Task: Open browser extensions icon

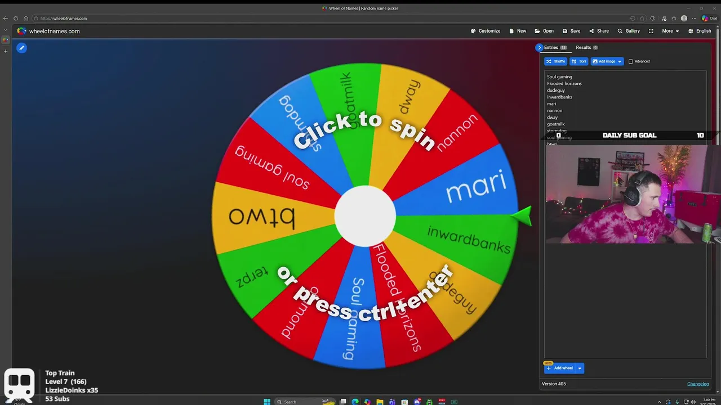Action: [652, 19]
